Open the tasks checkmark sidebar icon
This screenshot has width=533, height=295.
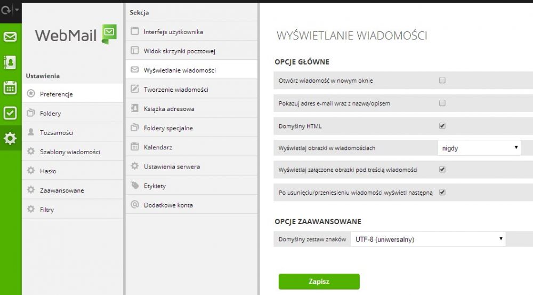pos(10,113)
